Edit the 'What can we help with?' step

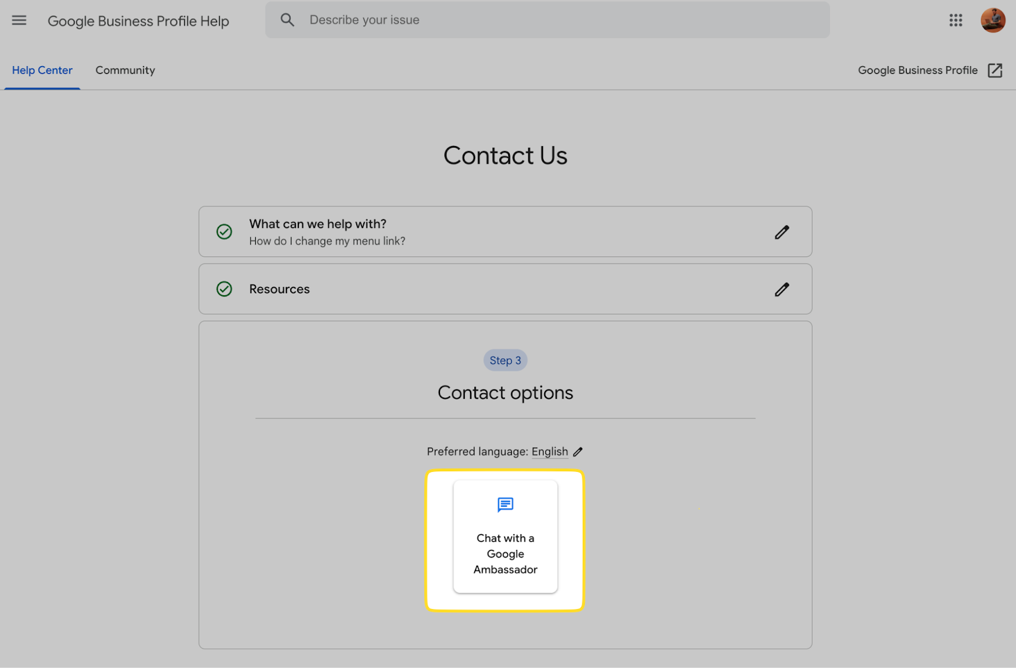pos(782,232)
